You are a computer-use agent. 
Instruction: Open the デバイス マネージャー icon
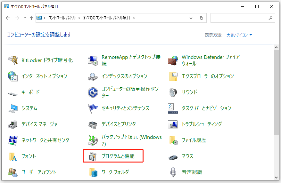point(13,124)
